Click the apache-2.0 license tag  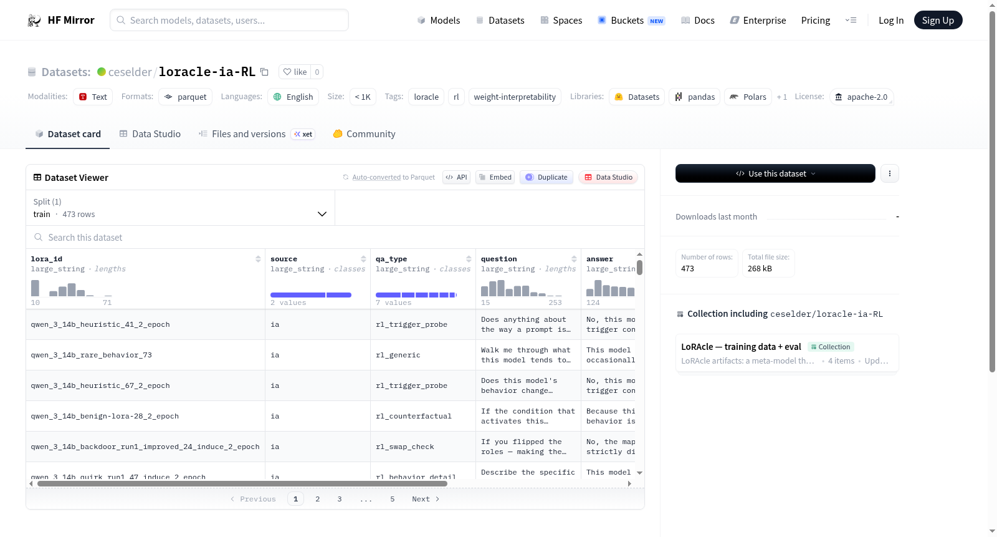861,97
